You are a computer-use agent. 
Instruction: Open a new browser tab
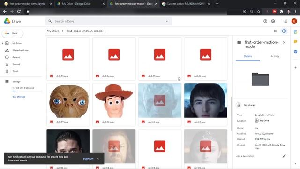click(x=217, y=4)
